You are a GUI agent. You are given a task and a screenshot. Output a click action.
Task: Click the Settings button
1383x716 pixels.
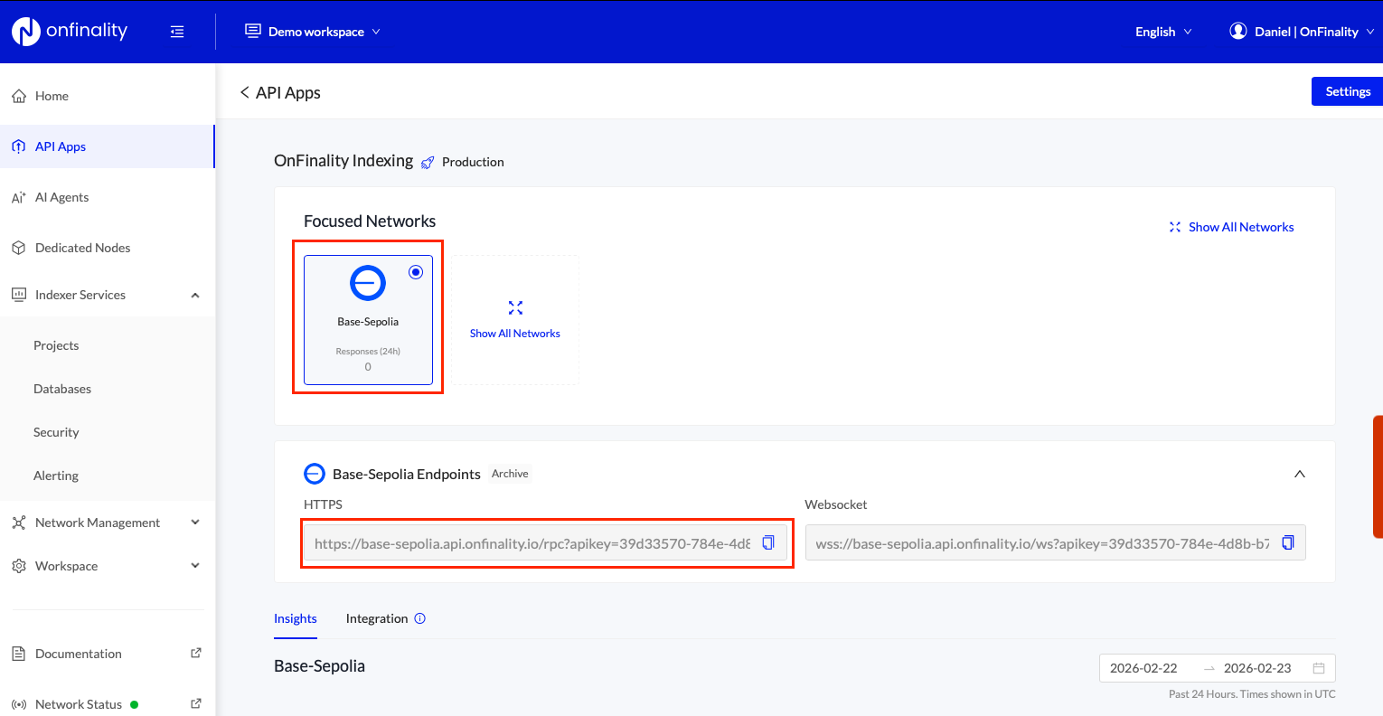1347,91
